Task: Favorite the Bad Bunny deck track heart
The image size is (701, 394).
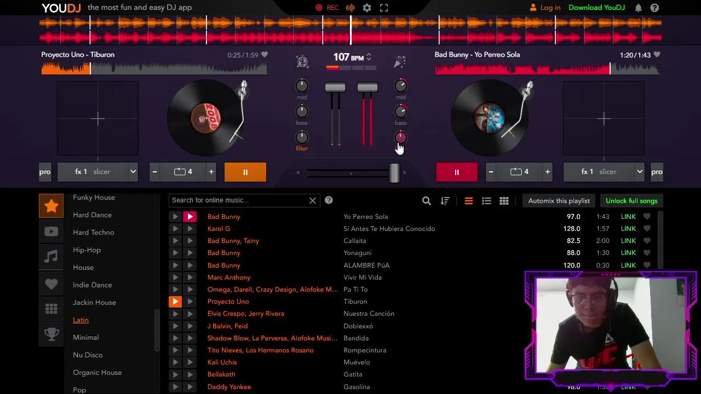Action: tap(657, 55)
